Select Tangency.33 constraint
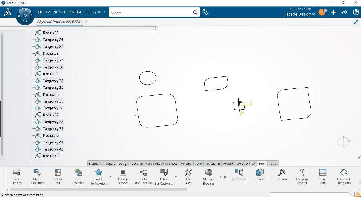 tap(53, 88)
